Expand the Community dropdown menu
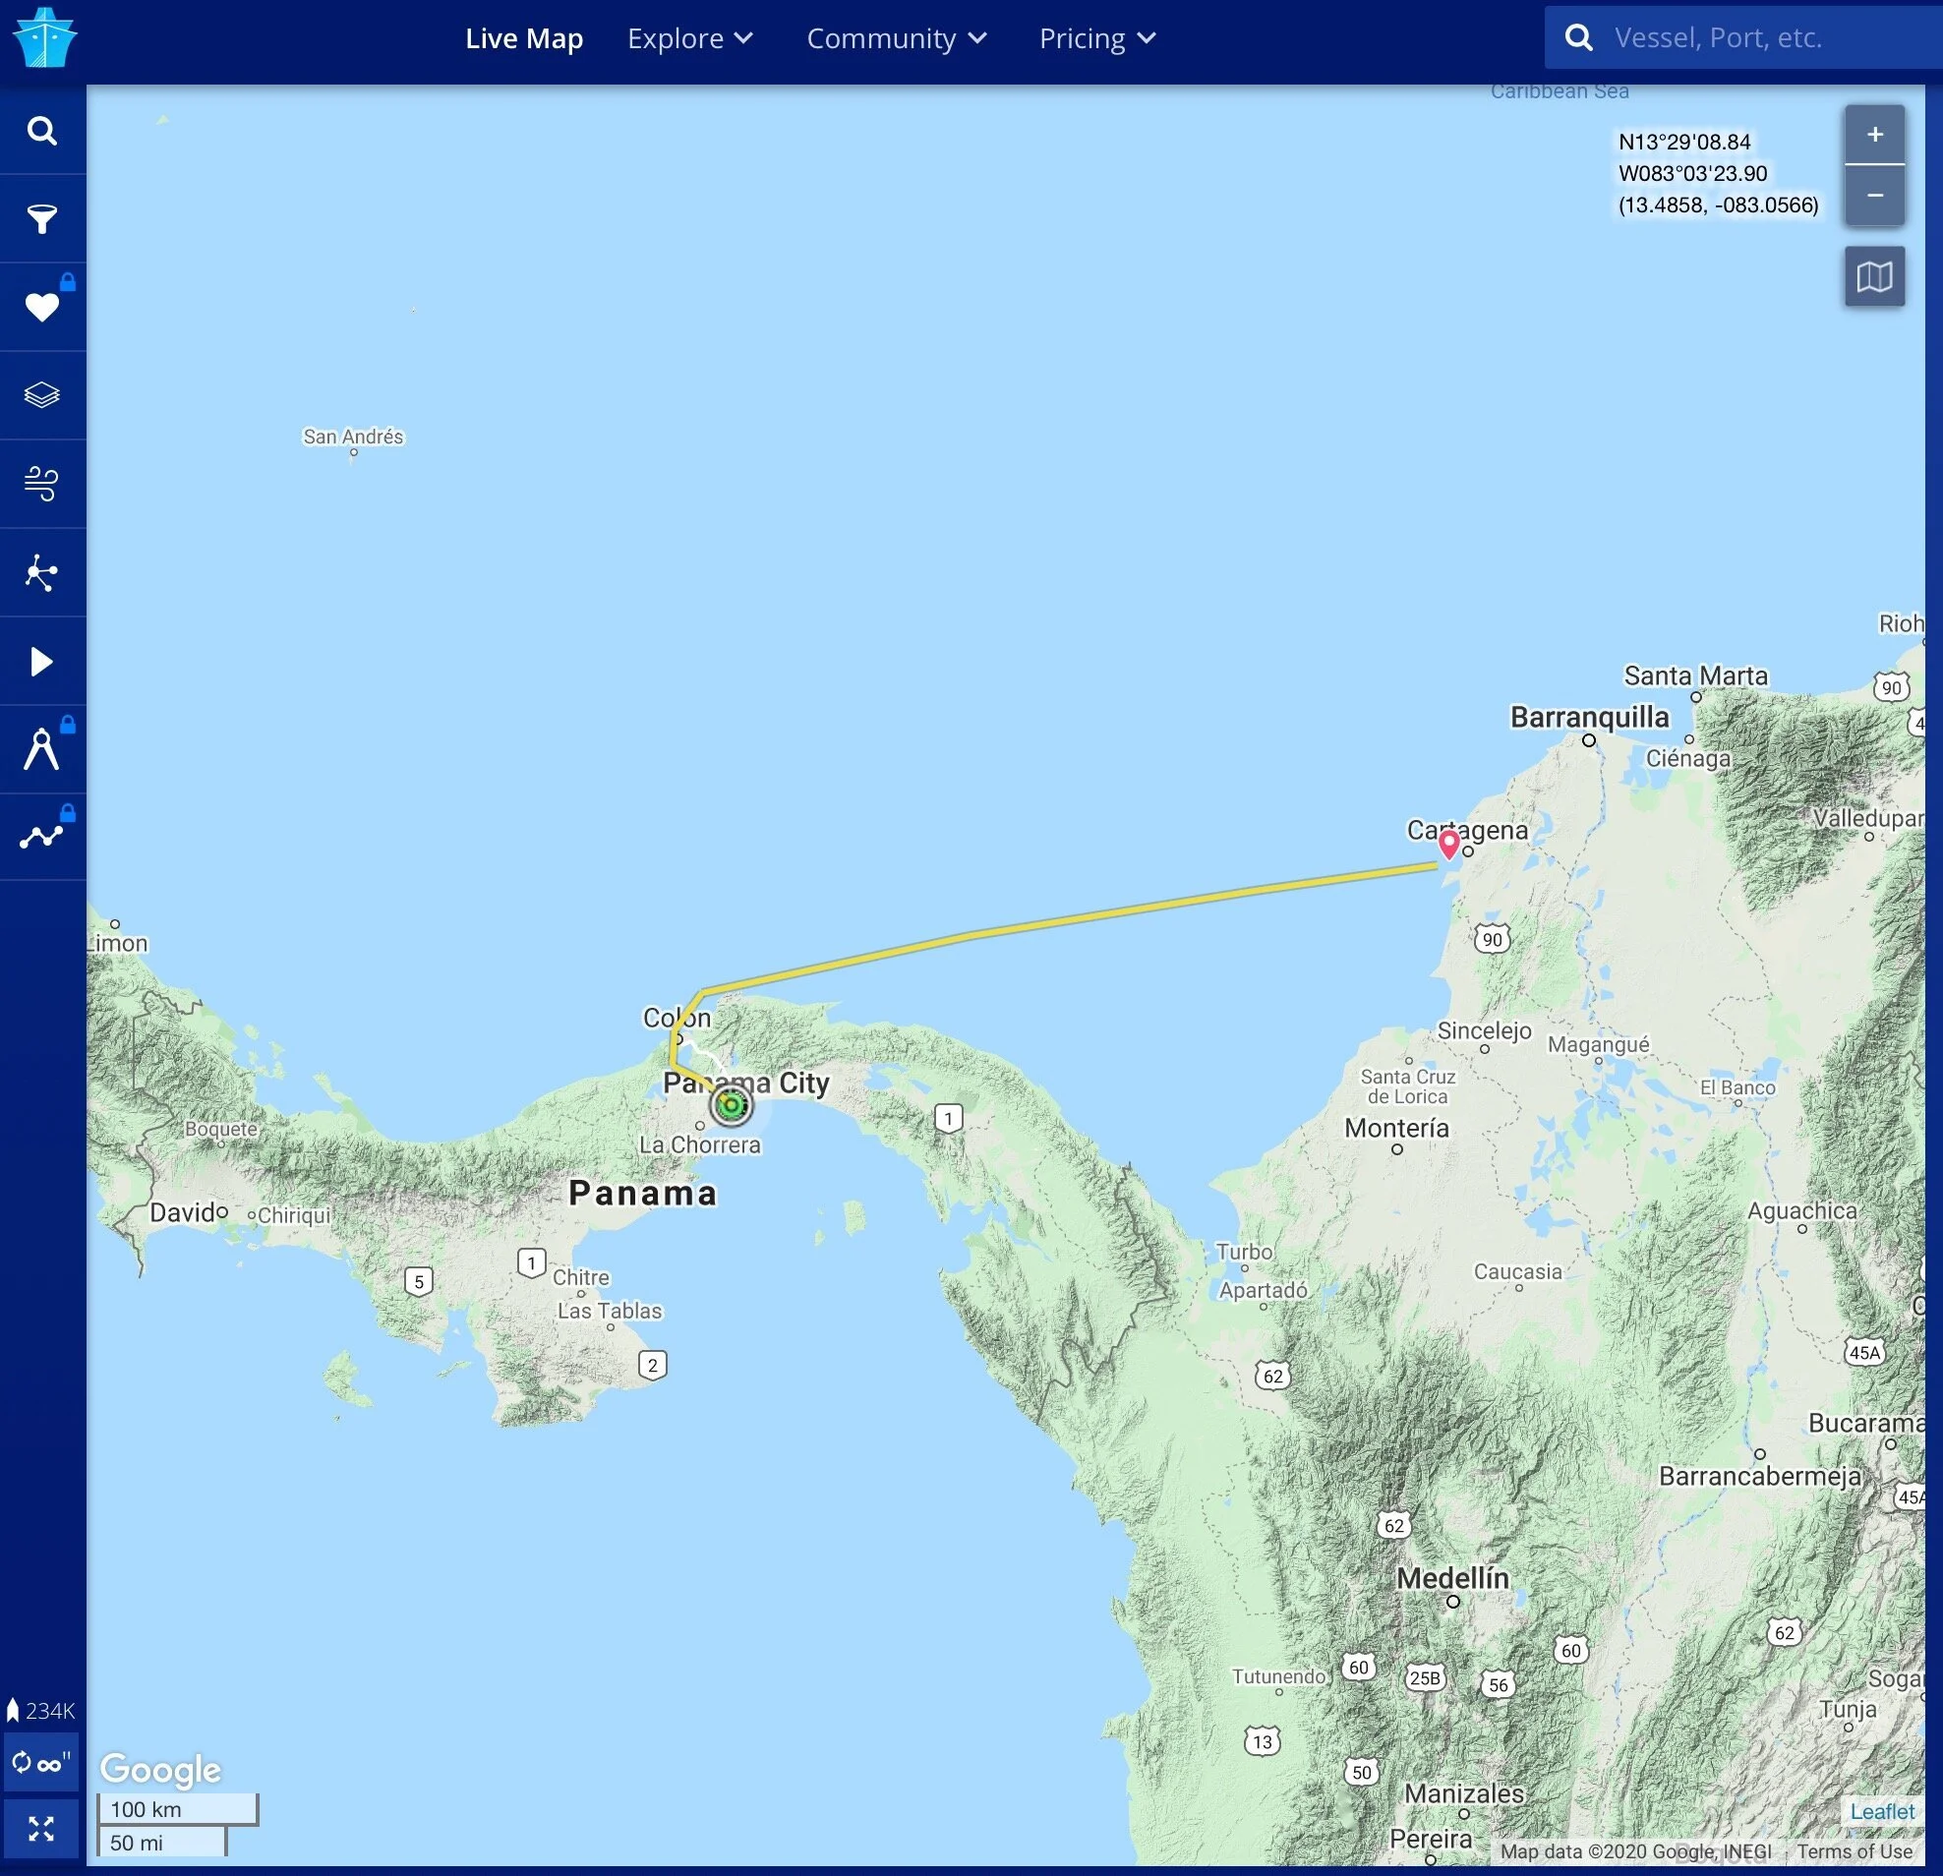Viewport: 1943px width, 1876px height. 896,38
